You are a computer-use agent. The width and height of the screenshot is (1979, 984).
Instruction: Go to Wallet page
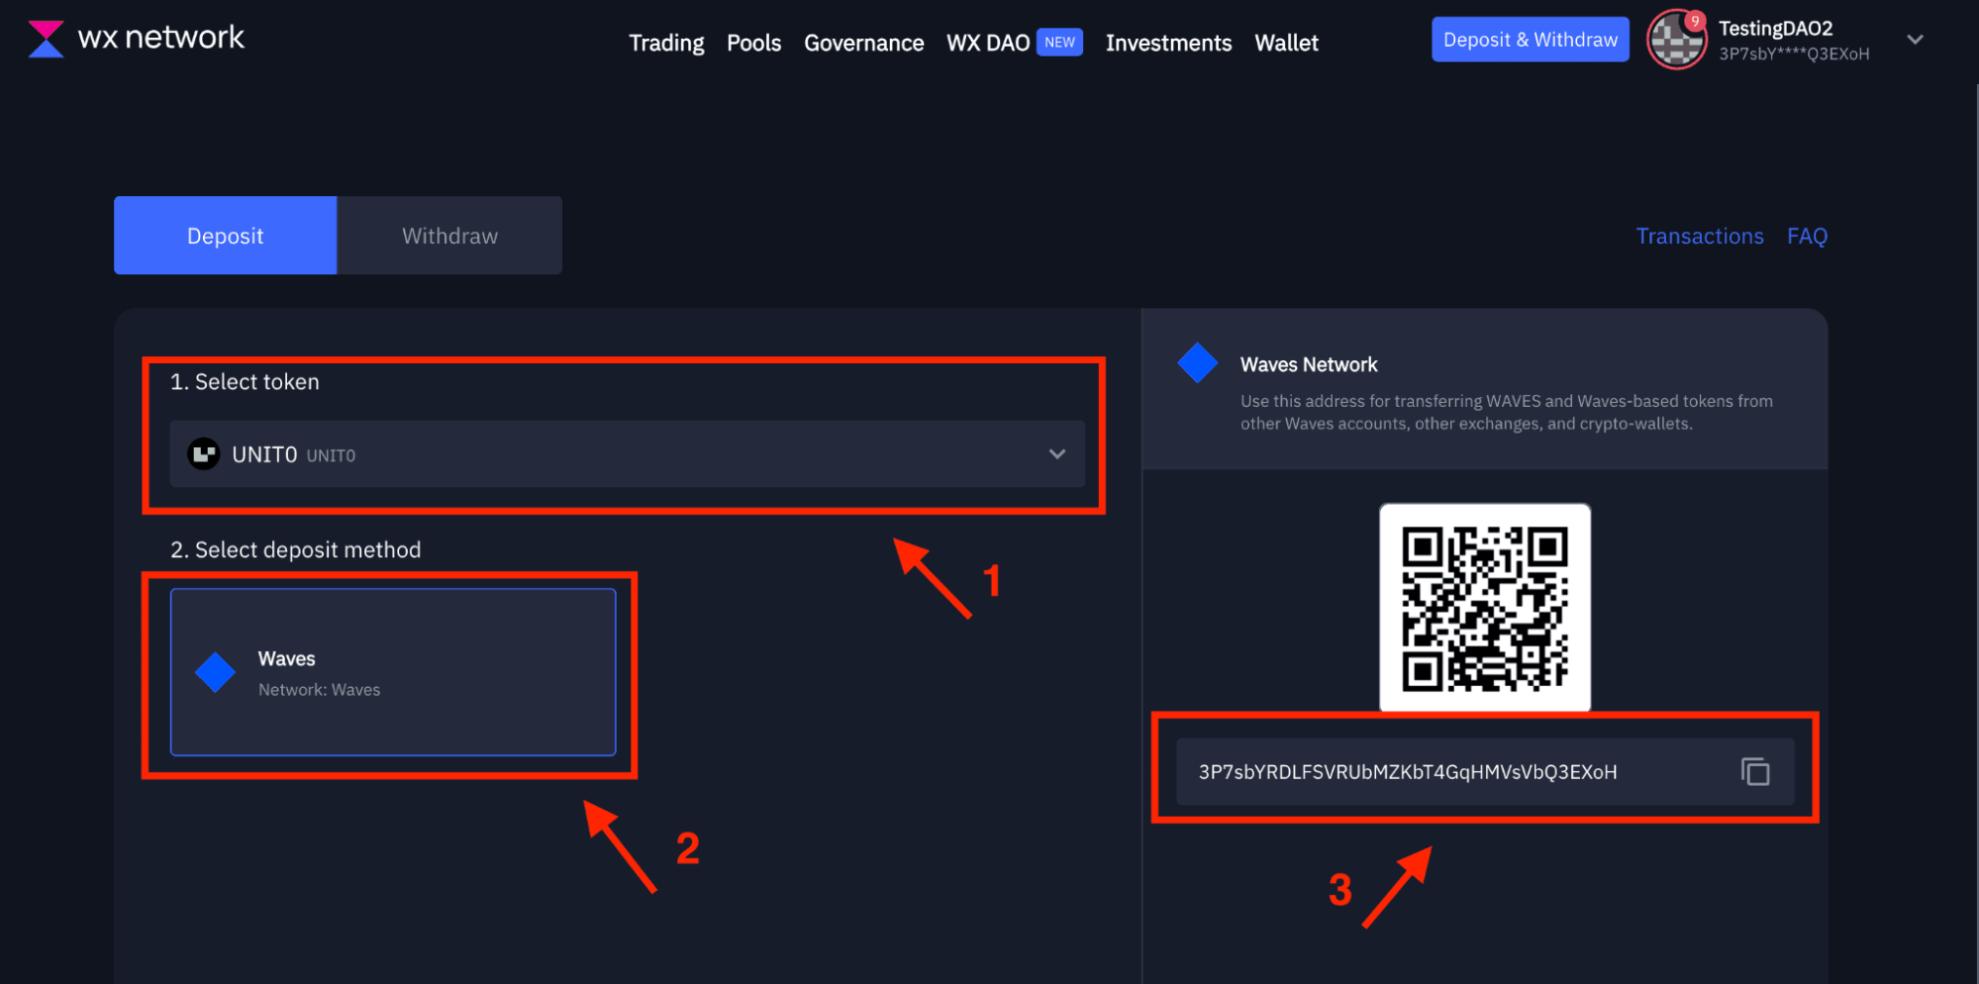point(1286,43)
